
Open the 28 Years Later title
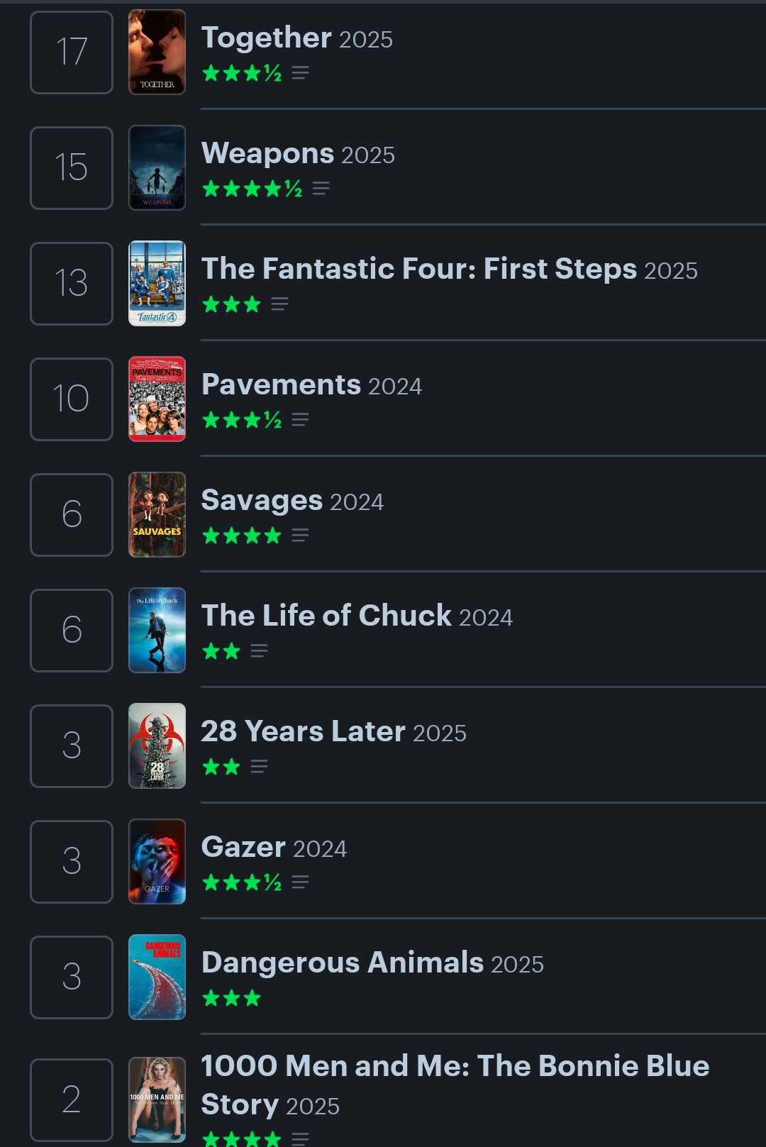click(303, 731)
